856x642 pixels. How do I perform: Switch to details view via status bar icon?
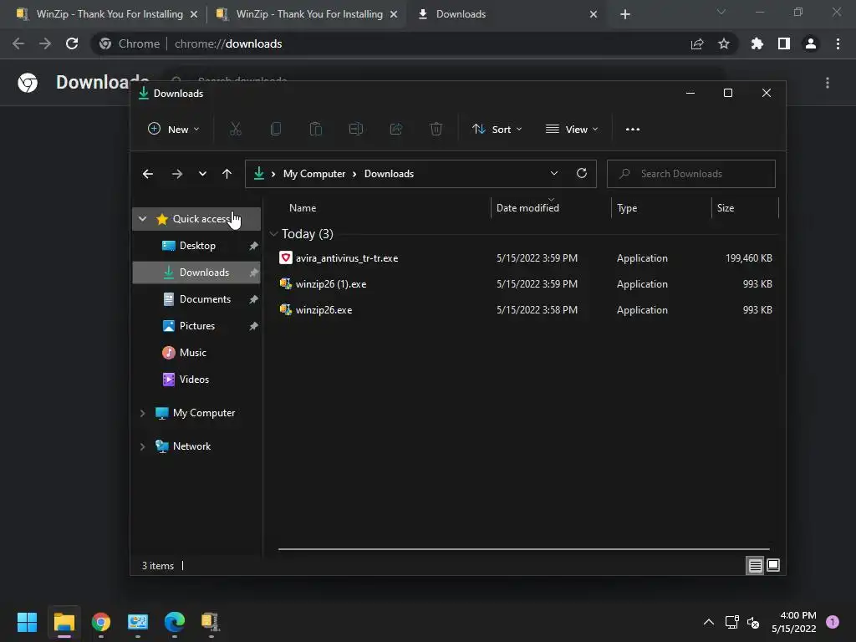coord(755,566)
